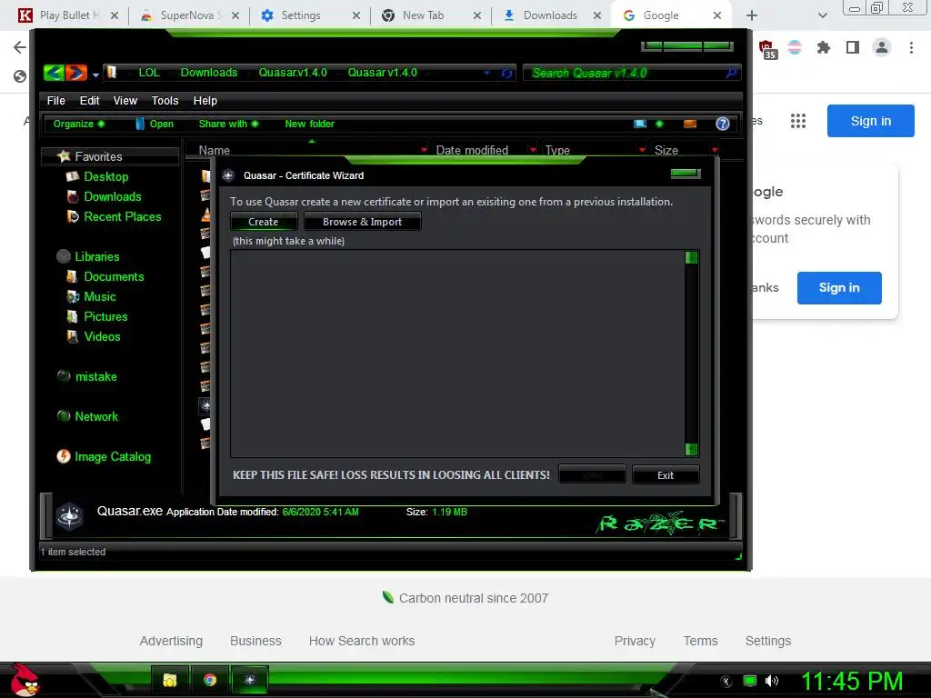Open the address bar history dropdown arrow

click(x=487, y=73)
